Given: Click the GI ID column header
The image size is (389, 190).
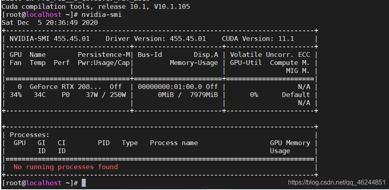Looking at the screenshot, I should point(42,147).
